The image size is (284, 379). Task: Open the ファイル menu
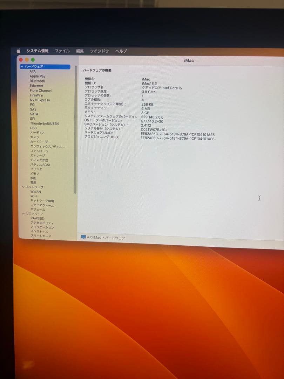(x=62, y=51)
